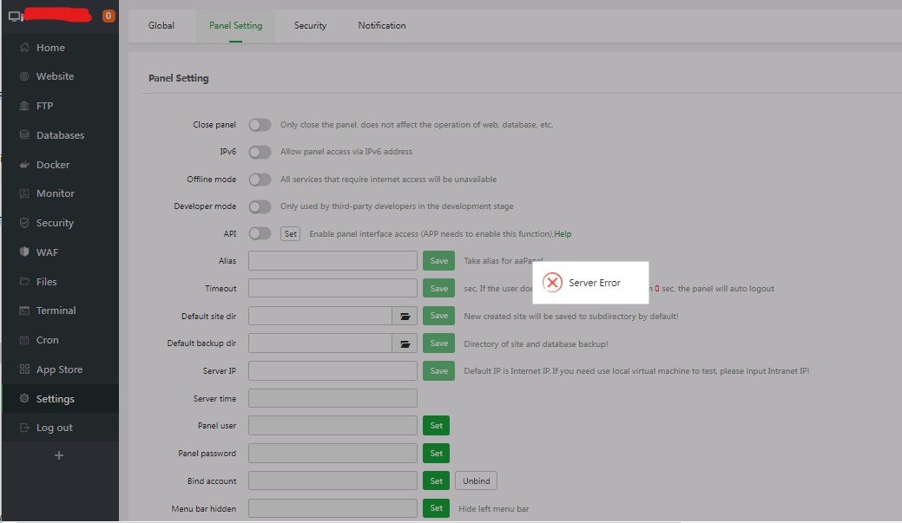Browse folder for Default site dir
This screenshot has height=523, width=902.
coord(405,316)
